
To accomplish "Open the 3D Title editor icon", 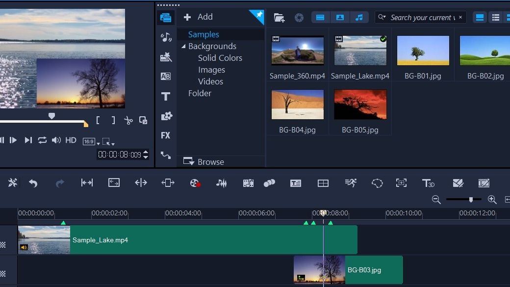I will [428, 183].
